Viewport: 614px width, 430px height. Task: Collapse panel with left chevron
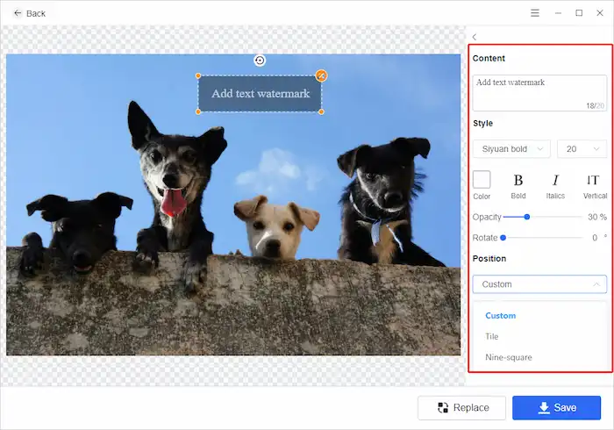(x=475, y=37)
